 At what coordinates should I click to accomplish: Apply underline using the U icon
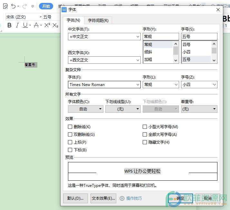click(x=25, y=25)
